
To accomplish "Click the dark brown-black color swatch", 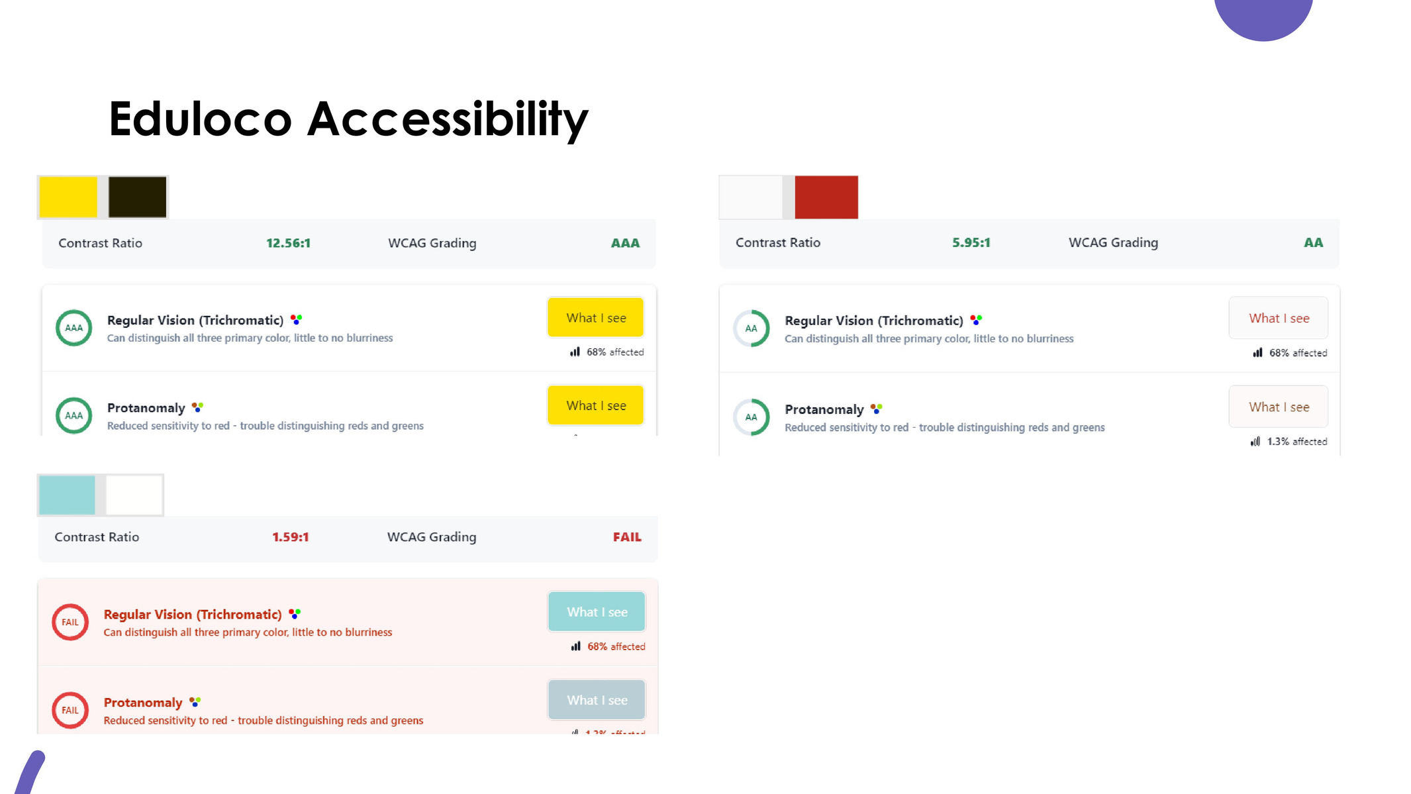I will pyautogui.click(x=137, y=197).
